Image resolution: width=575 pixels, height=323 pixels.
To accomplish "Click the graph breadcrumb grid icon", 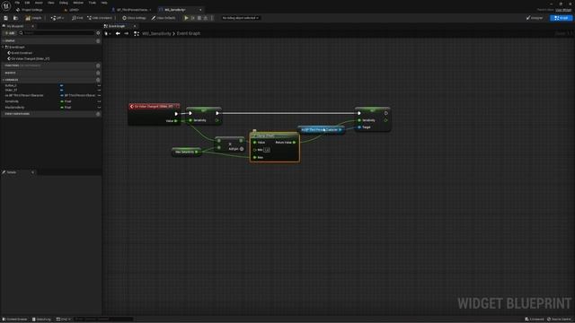I will pos(137,33).
